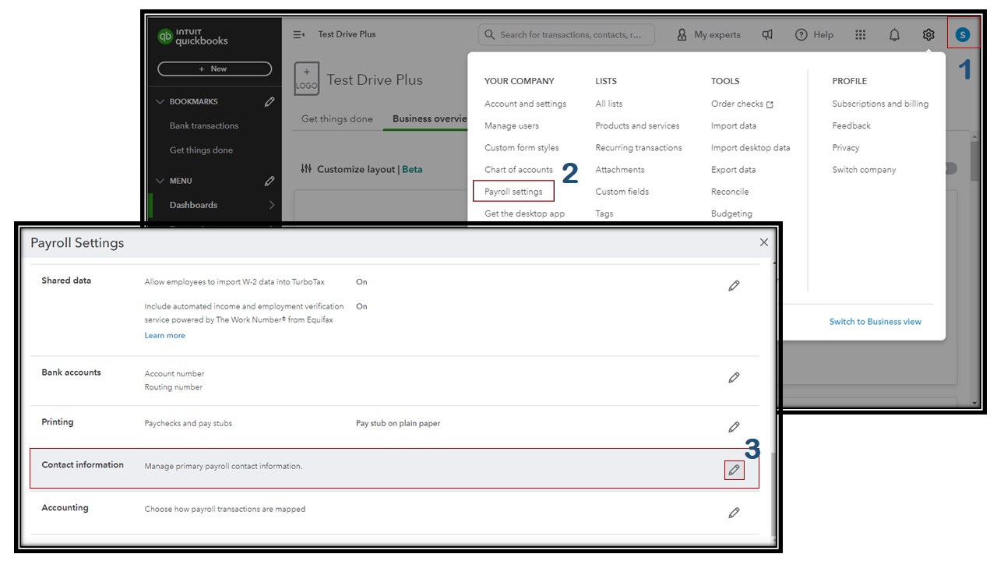Image resolution: width=997 pixels, height=561 pixels.
Task: Open Reconcile tool
Action: (730, 192)
